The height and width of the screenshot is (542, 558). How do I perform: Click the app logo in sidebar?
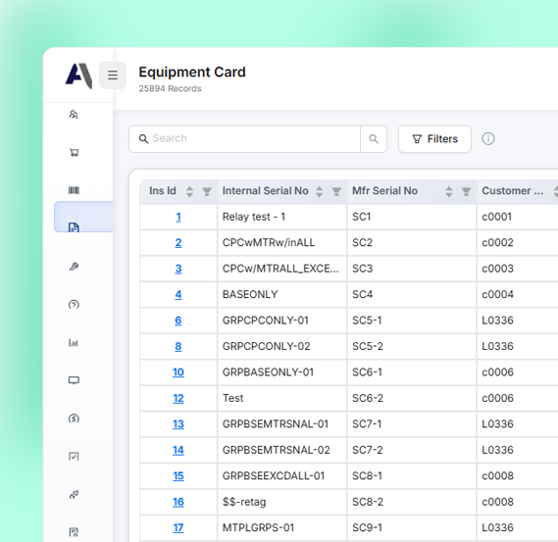click(79, 75)
